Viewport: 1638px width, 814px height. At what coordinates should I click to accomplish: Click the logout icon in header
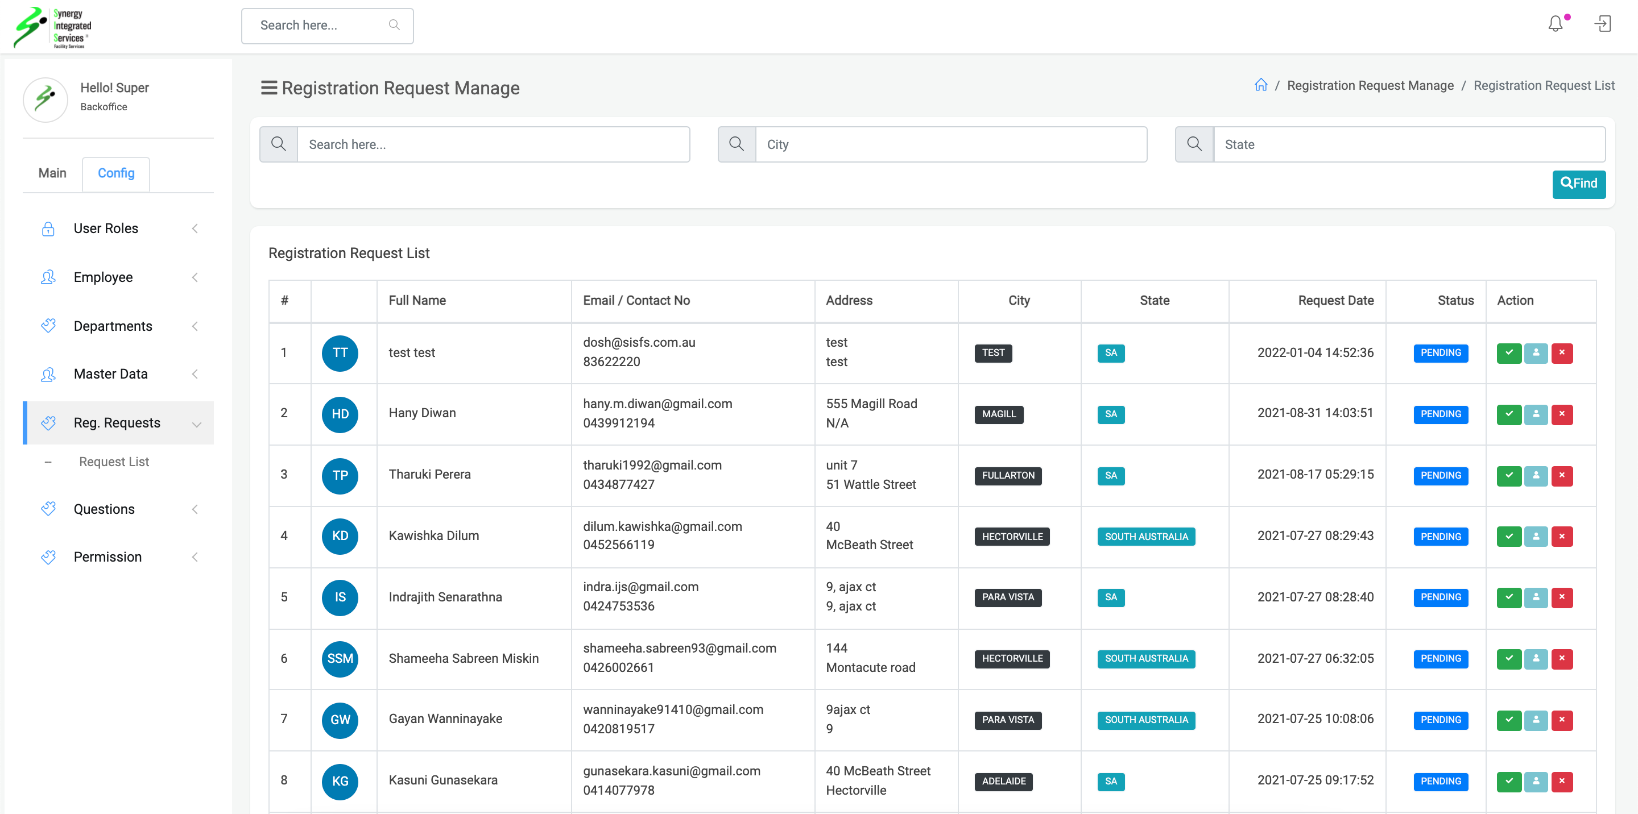(1602, 24)
